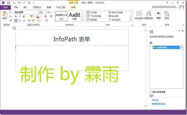Image resolution: width=187 pixels, height=115 pixels.
Task: Align text left
Action: tap(16, 20)
